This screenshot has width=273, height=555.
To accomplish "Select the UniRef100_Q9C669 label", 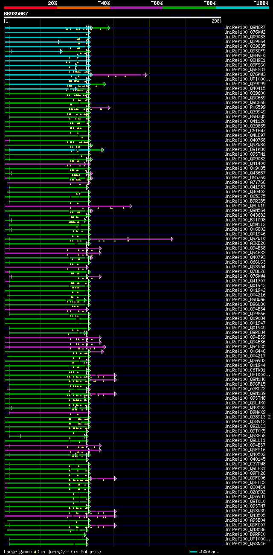I will 245,98.
